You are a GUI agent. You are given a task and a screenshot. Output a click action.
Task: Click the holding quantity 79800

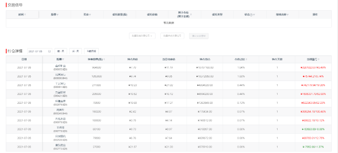point(96,138)
